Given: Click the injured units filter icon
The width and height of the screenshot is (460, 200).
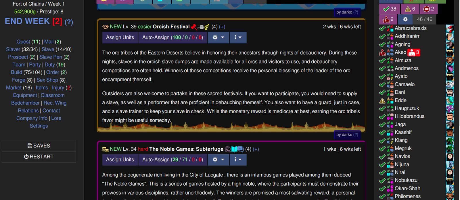Looking at the screenshot, I should pos(388,19).
